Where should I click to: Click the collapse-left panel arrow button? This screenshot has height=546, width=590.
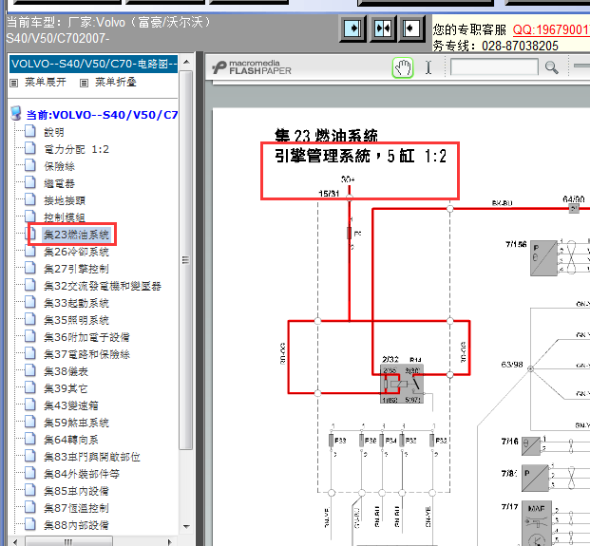coord(411,28)
